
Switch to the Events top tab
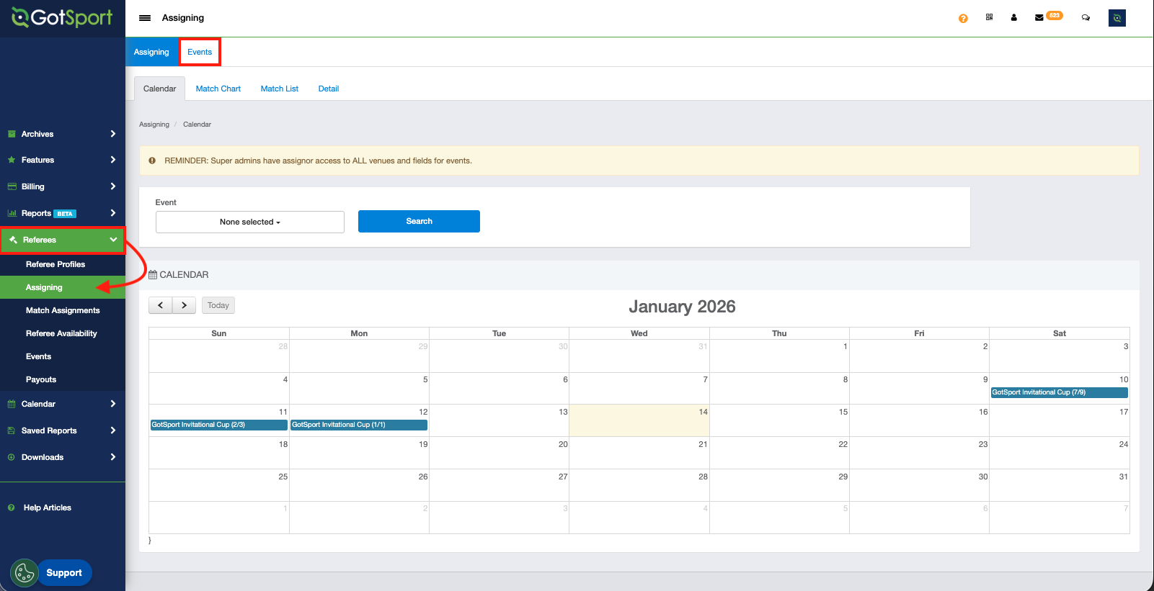coord(200,52)
